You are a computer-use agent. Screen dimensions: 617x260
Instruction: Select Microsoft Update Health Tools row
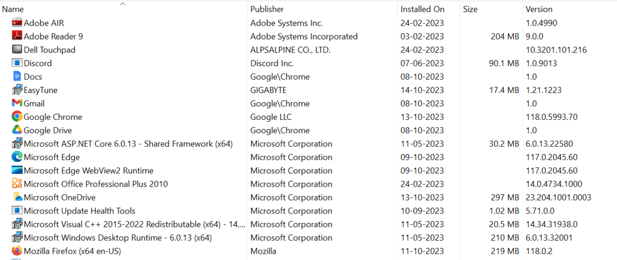308,211
